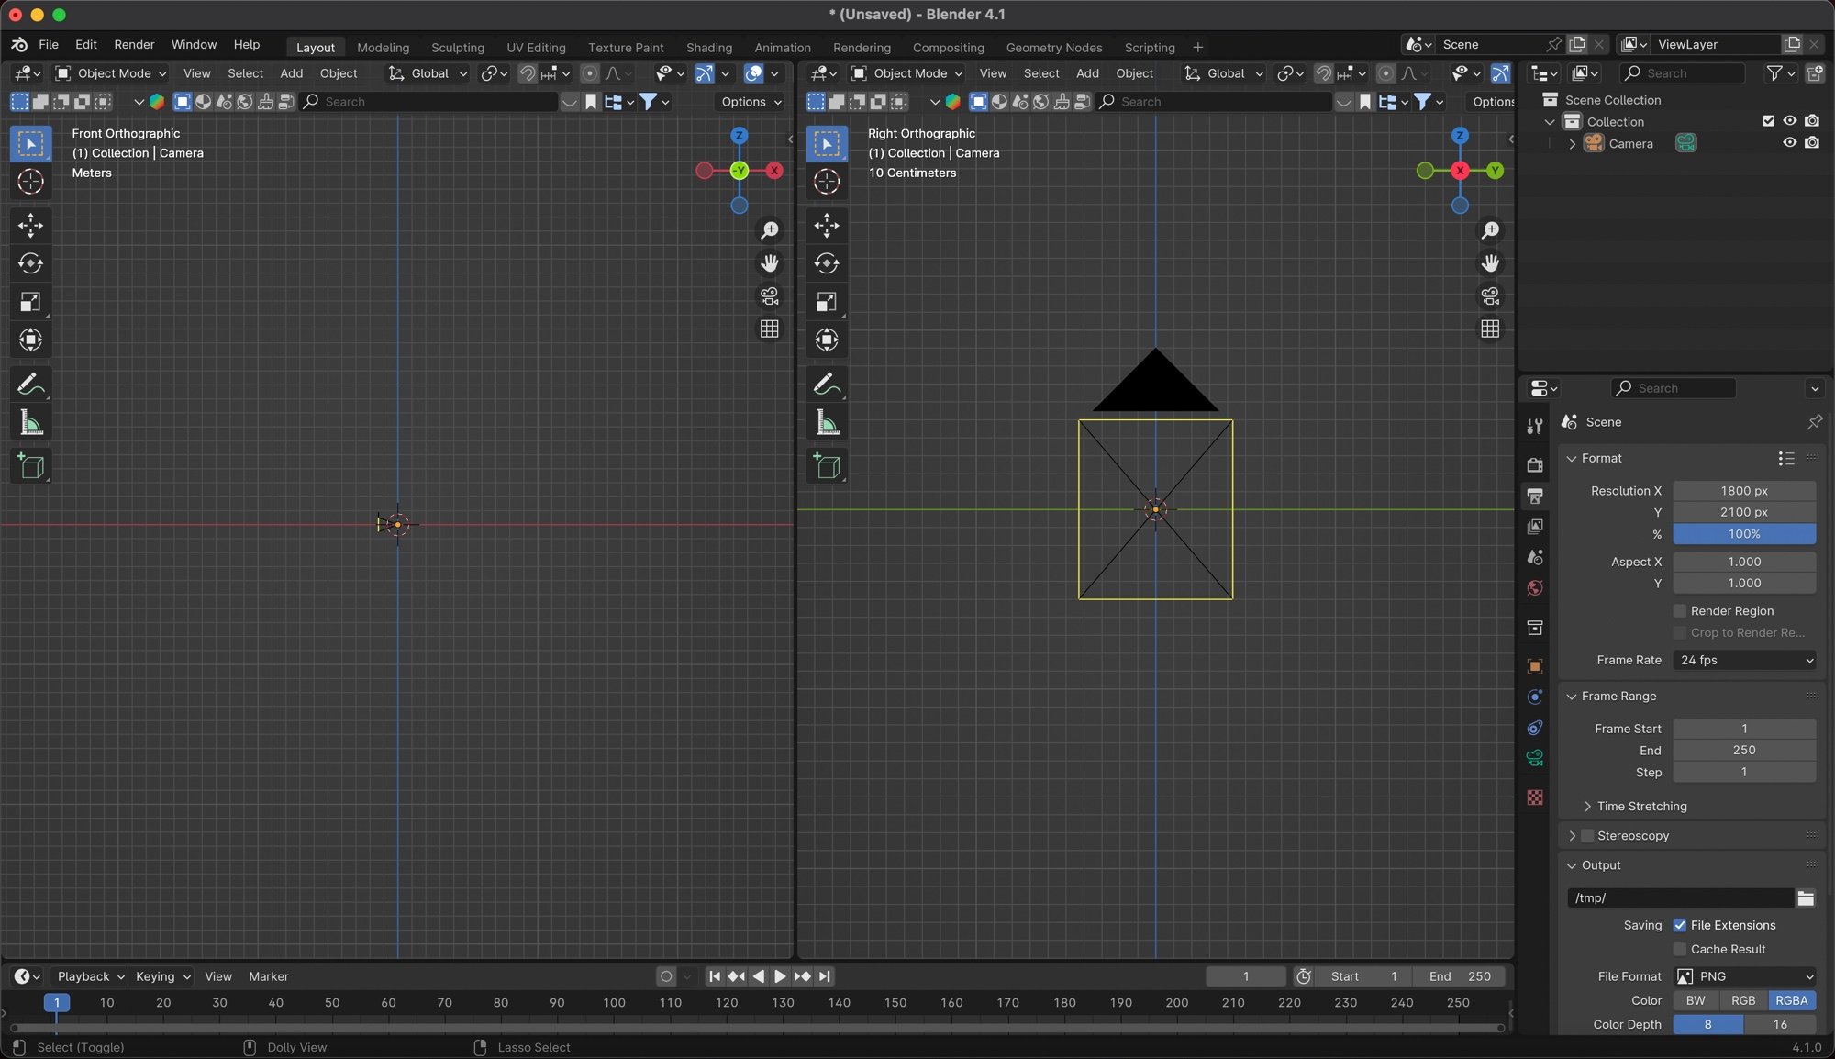
Task: Select the Scale tool in left viewport
Action: 30,302
